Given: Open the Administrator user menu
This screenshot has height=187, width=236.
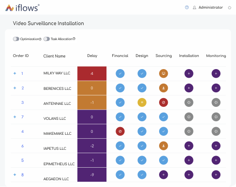Looking at the screenshot, I should coord(208,7).
